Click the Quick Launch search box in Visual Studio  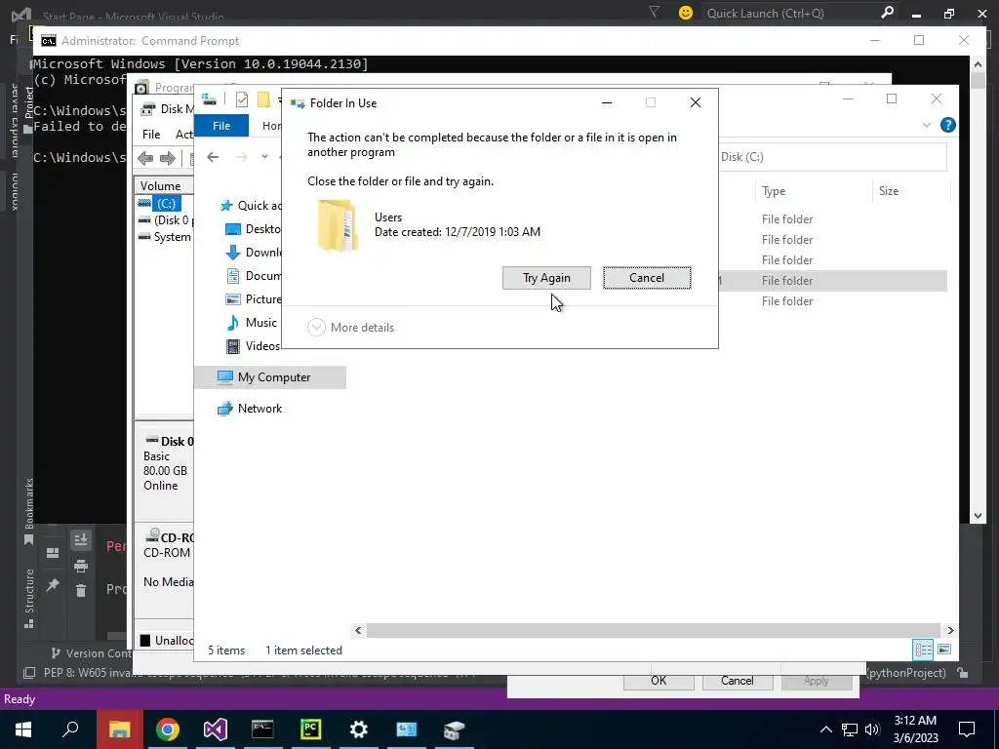(790, 14)
